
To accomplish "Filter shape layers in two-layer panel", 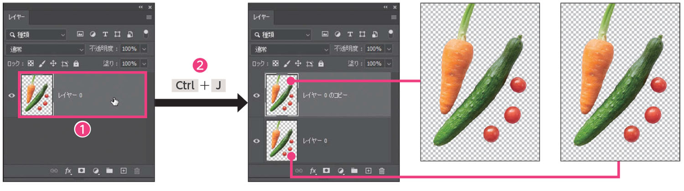I will point(362,34).
